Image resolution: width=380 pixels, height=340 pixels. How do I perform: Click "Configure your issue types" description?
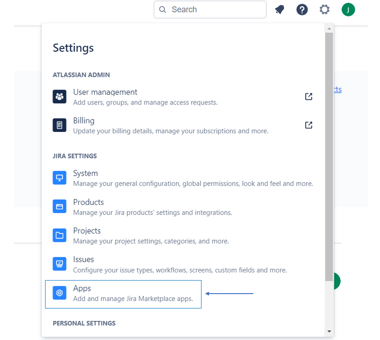180,270
